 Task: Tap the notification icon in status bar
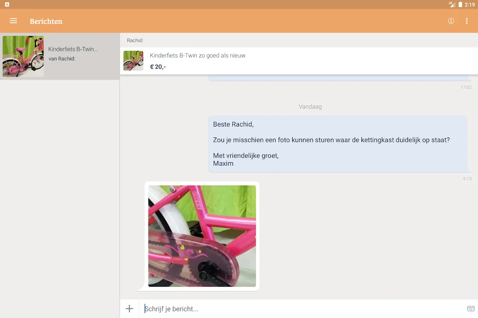point(7,4)
